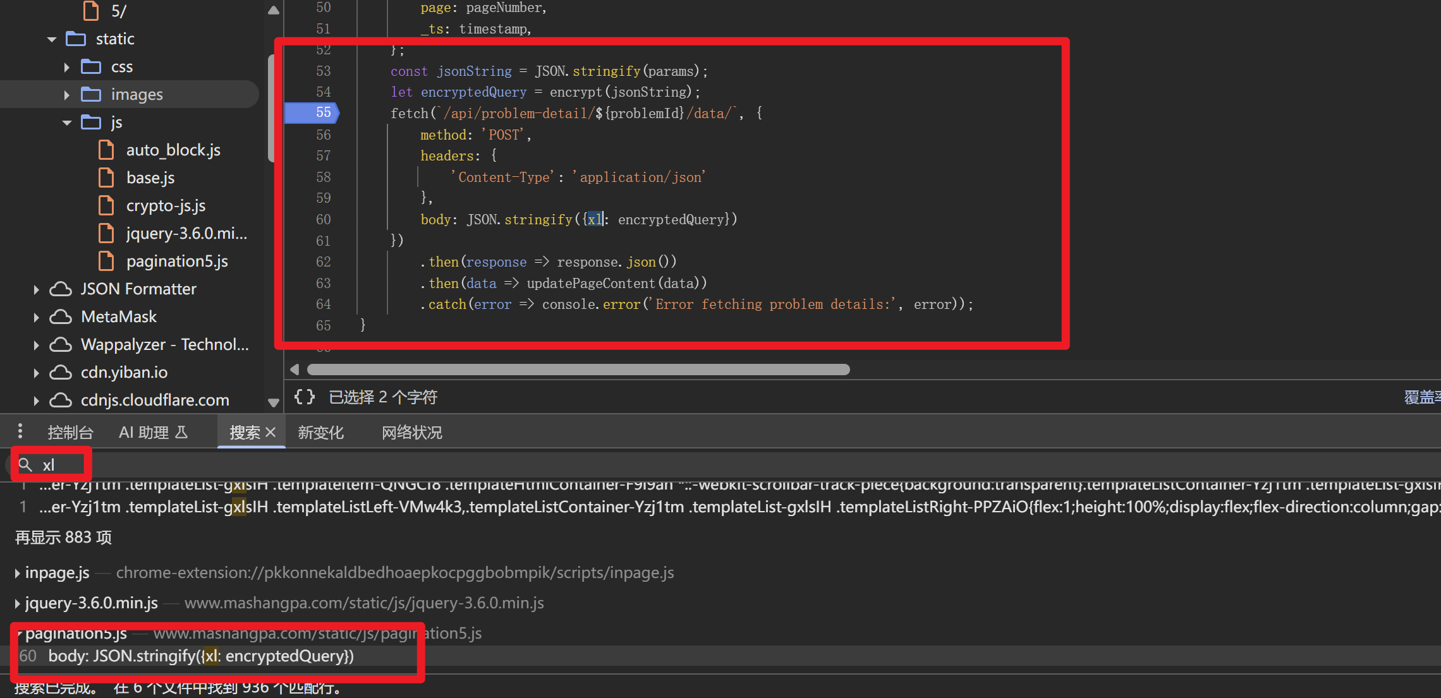Switch to the 控制台 console tab
The height and width of the screenshot is (698, 1441).
pos(70,432)
